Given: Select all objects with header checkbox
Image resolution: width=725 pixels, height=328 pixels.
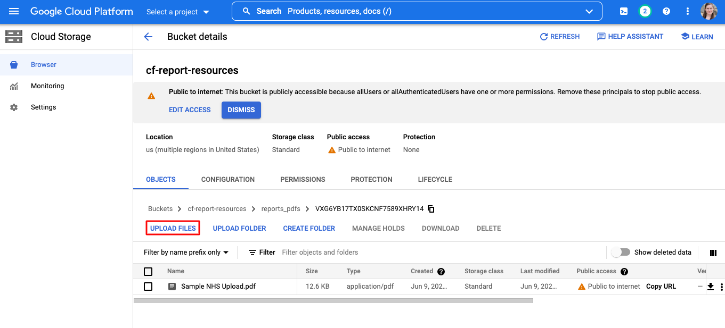Looking at the screenshot, I should [x=148, y=272].
